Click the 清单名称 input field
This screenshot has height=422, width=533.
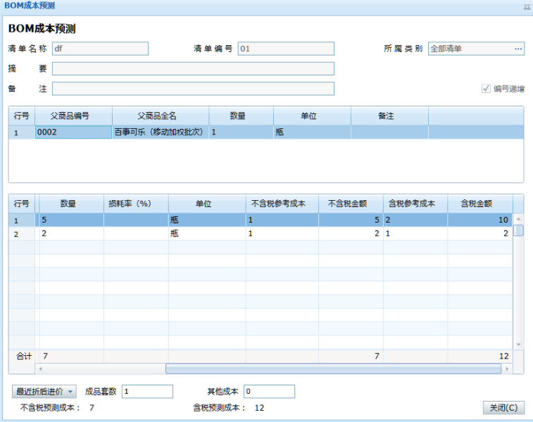click(x=100, y=49)
